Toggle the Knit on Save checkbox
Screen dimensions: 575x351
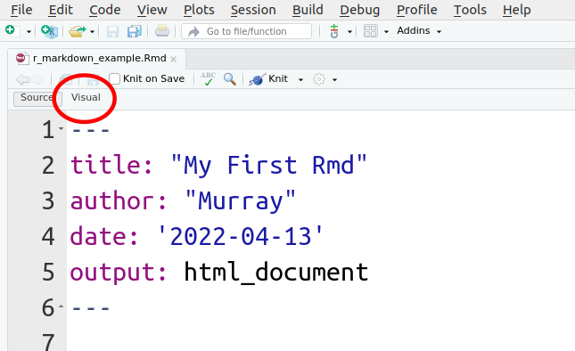(x=115, y=78)
